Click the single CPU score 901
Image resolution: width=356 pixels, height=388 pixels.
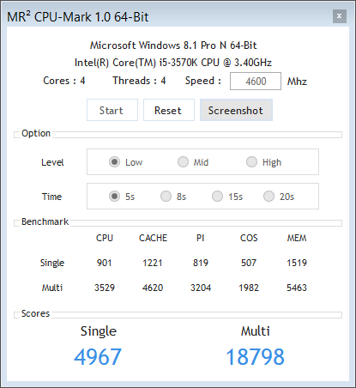pyautogui.click(x=105, y=263)
